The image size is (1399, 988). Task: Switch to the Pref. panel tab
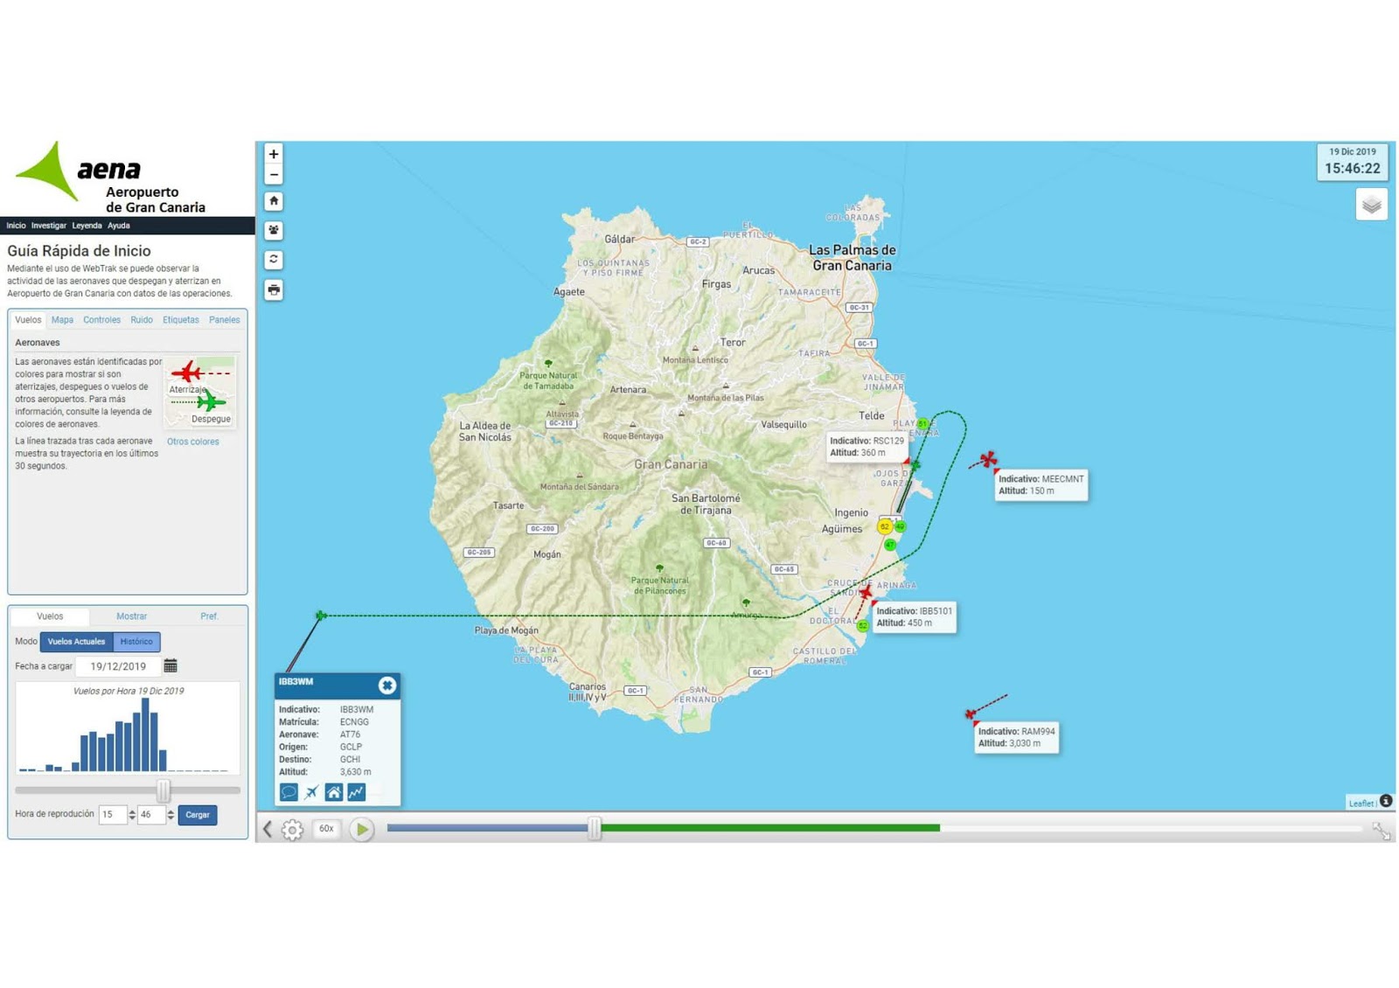point(209,616)
